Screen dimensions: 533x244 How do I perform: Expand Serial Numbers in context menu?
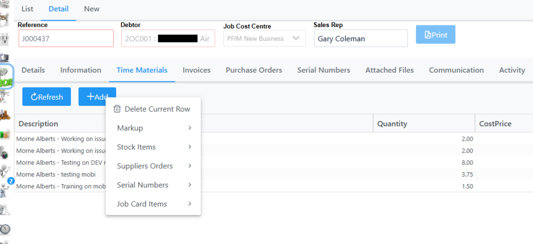tap(153, 185)
